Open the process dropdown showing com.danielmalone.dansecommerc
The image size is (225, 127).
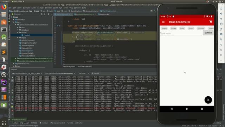coord(60,73)
